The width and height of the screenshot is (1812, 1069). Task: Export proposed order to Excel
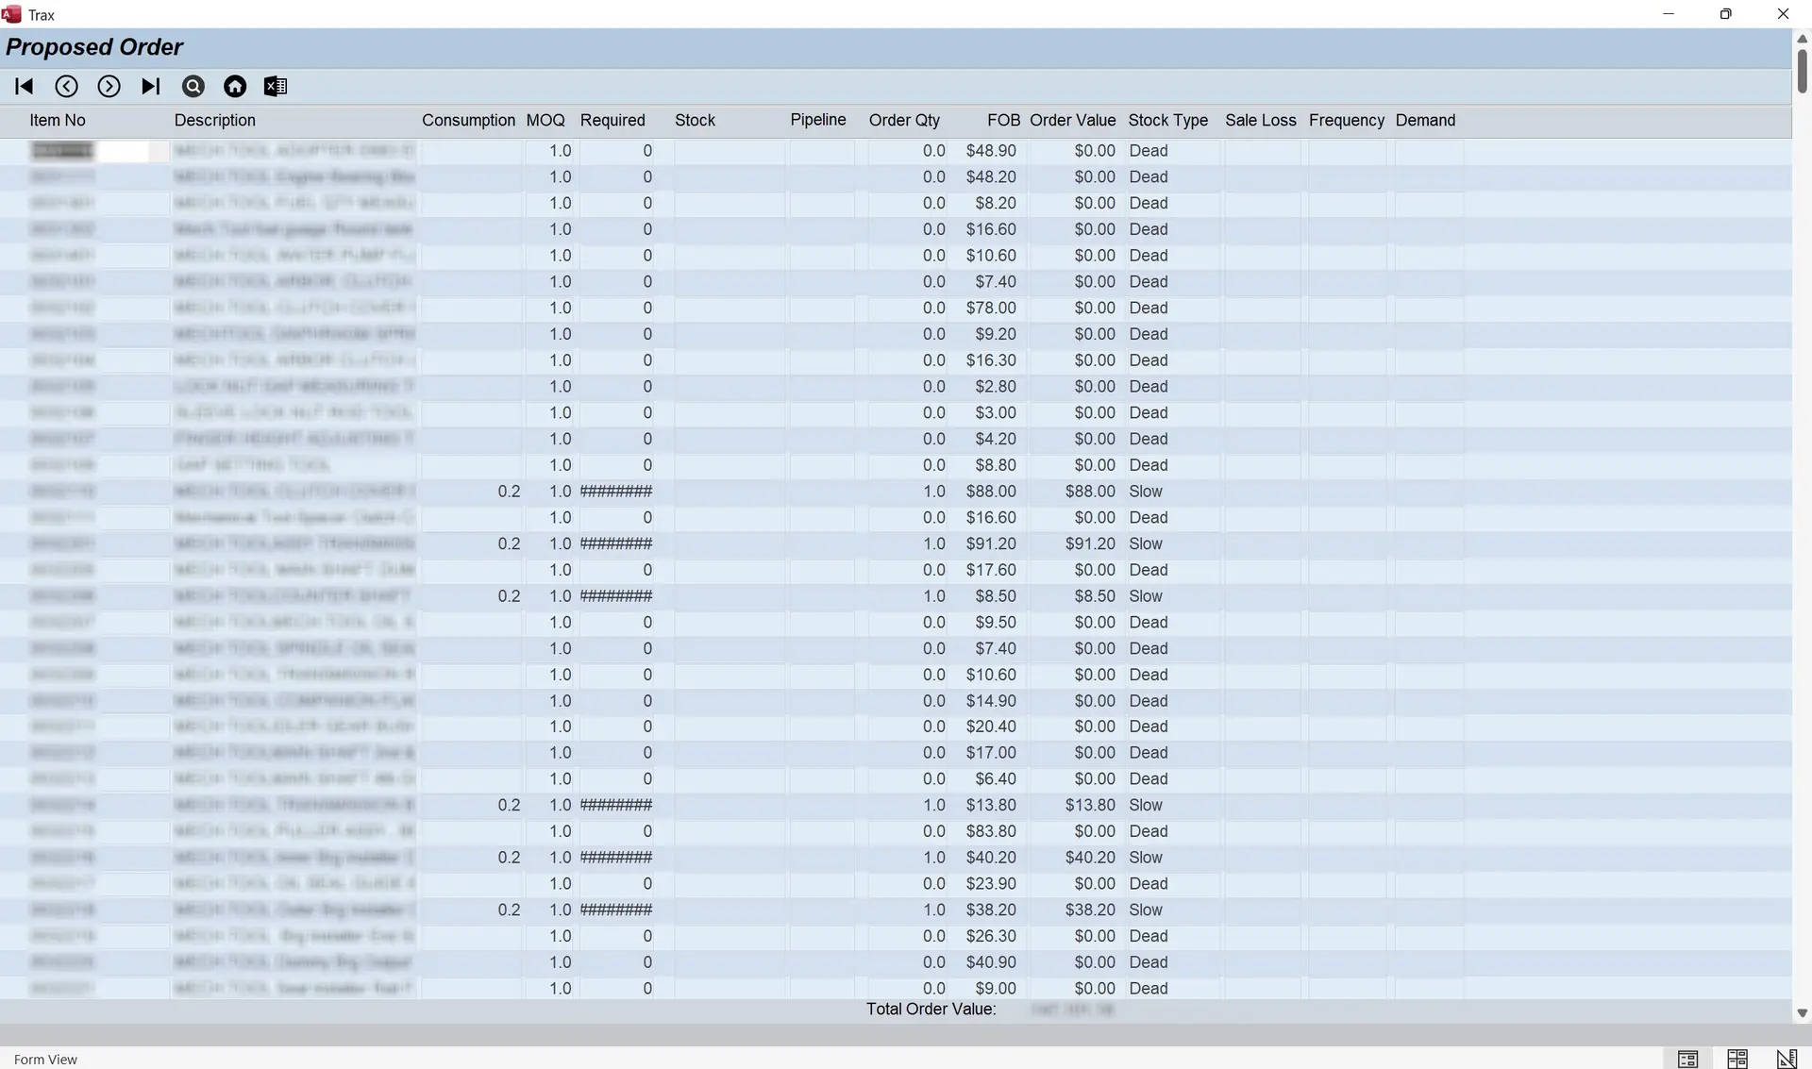[276, 87]
